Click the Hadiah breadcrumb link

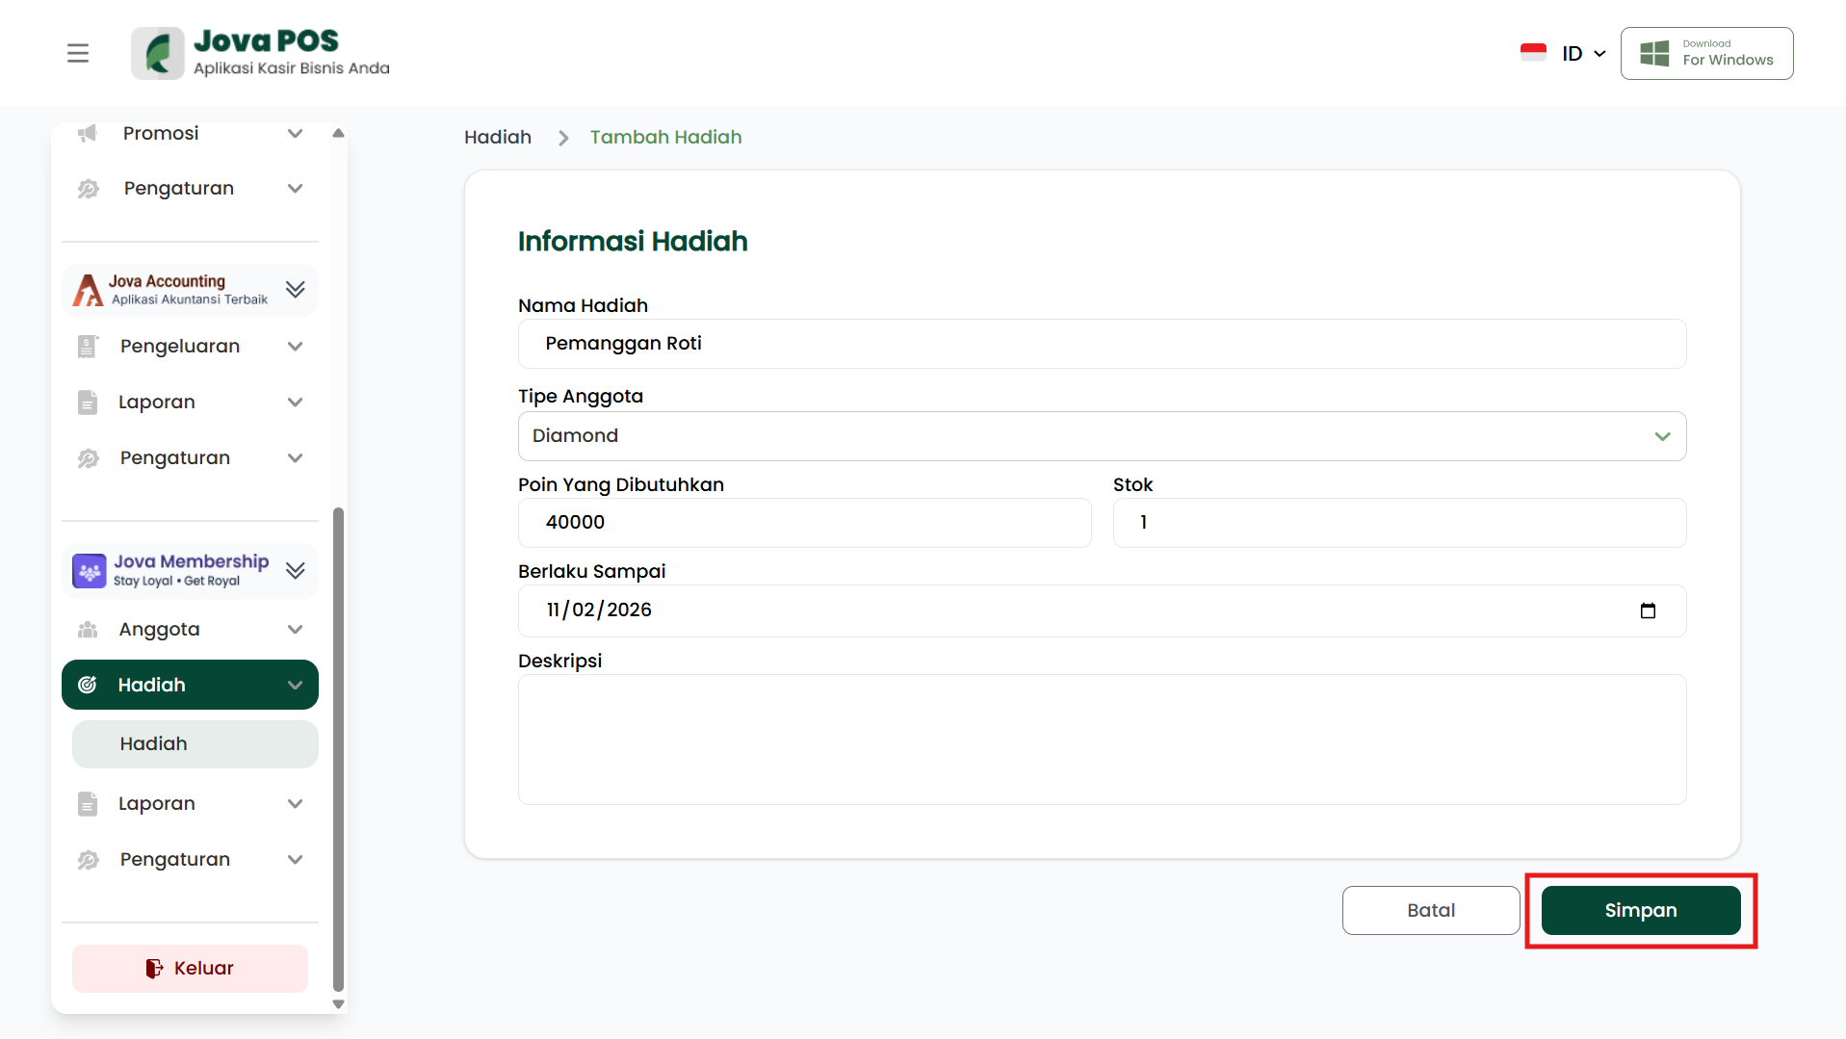click(497, 138)
